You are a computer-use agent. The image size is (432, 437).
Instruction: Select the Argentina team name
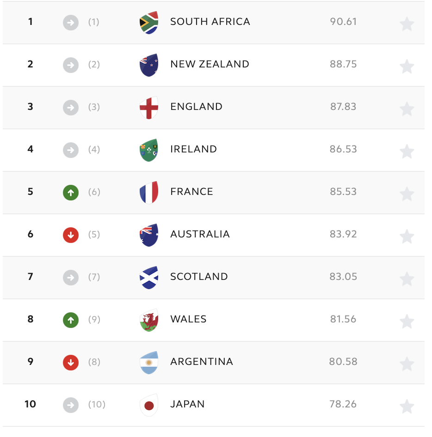(x=202, y=362)
